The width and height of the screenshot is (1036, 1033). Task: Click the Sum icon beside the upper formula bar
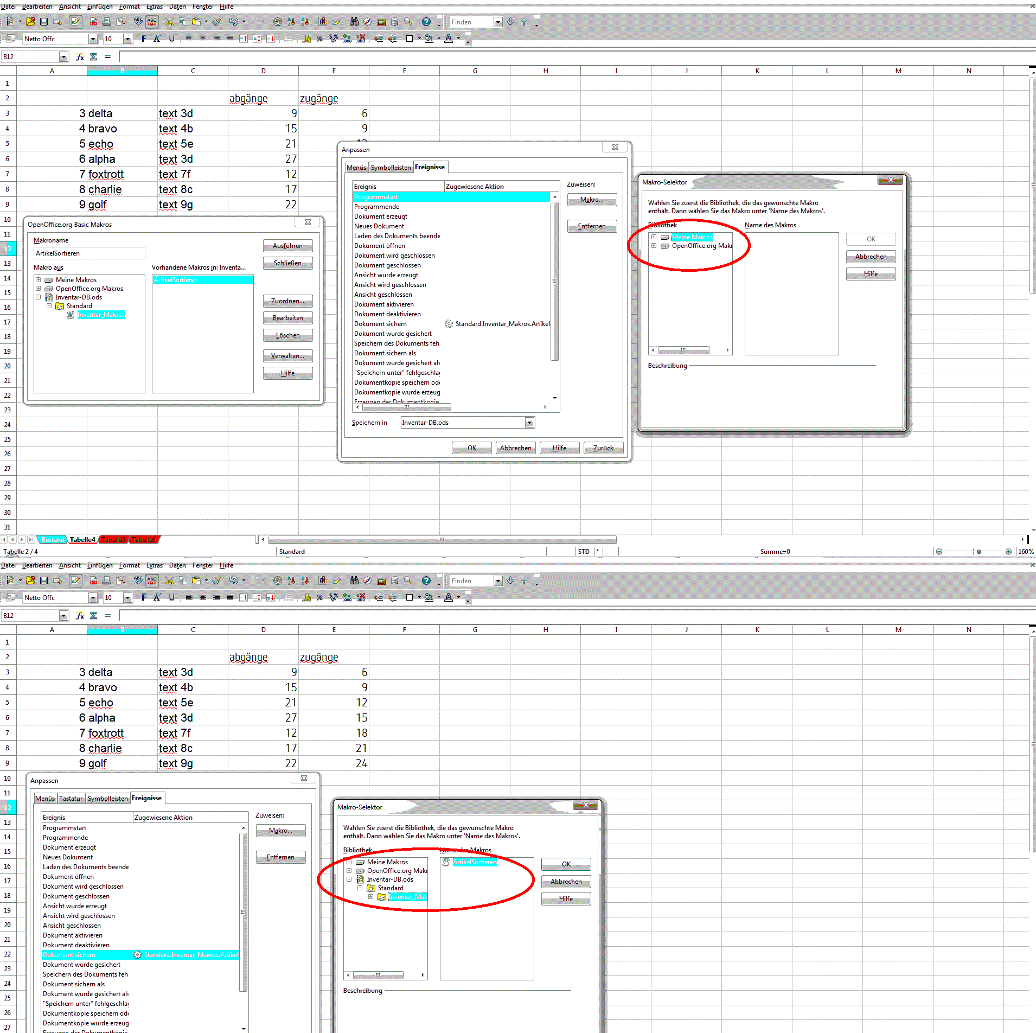click(x=94, y=56)
